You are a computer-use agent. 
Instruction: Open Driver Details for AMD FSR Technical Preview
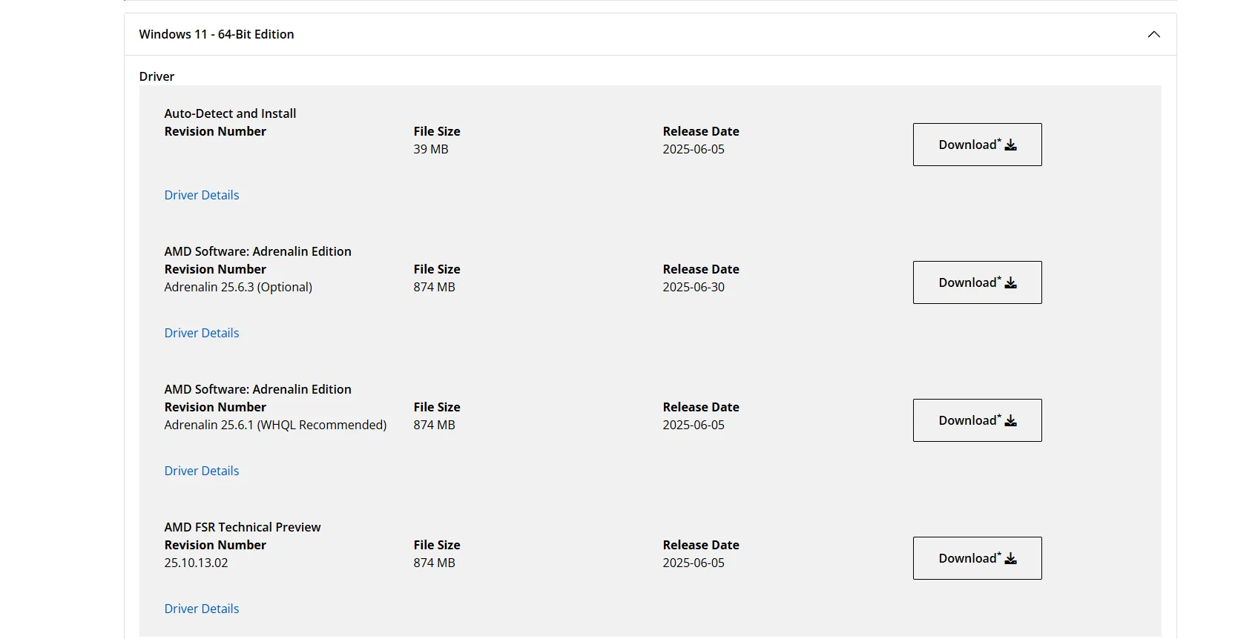click(x=202, y=609)
